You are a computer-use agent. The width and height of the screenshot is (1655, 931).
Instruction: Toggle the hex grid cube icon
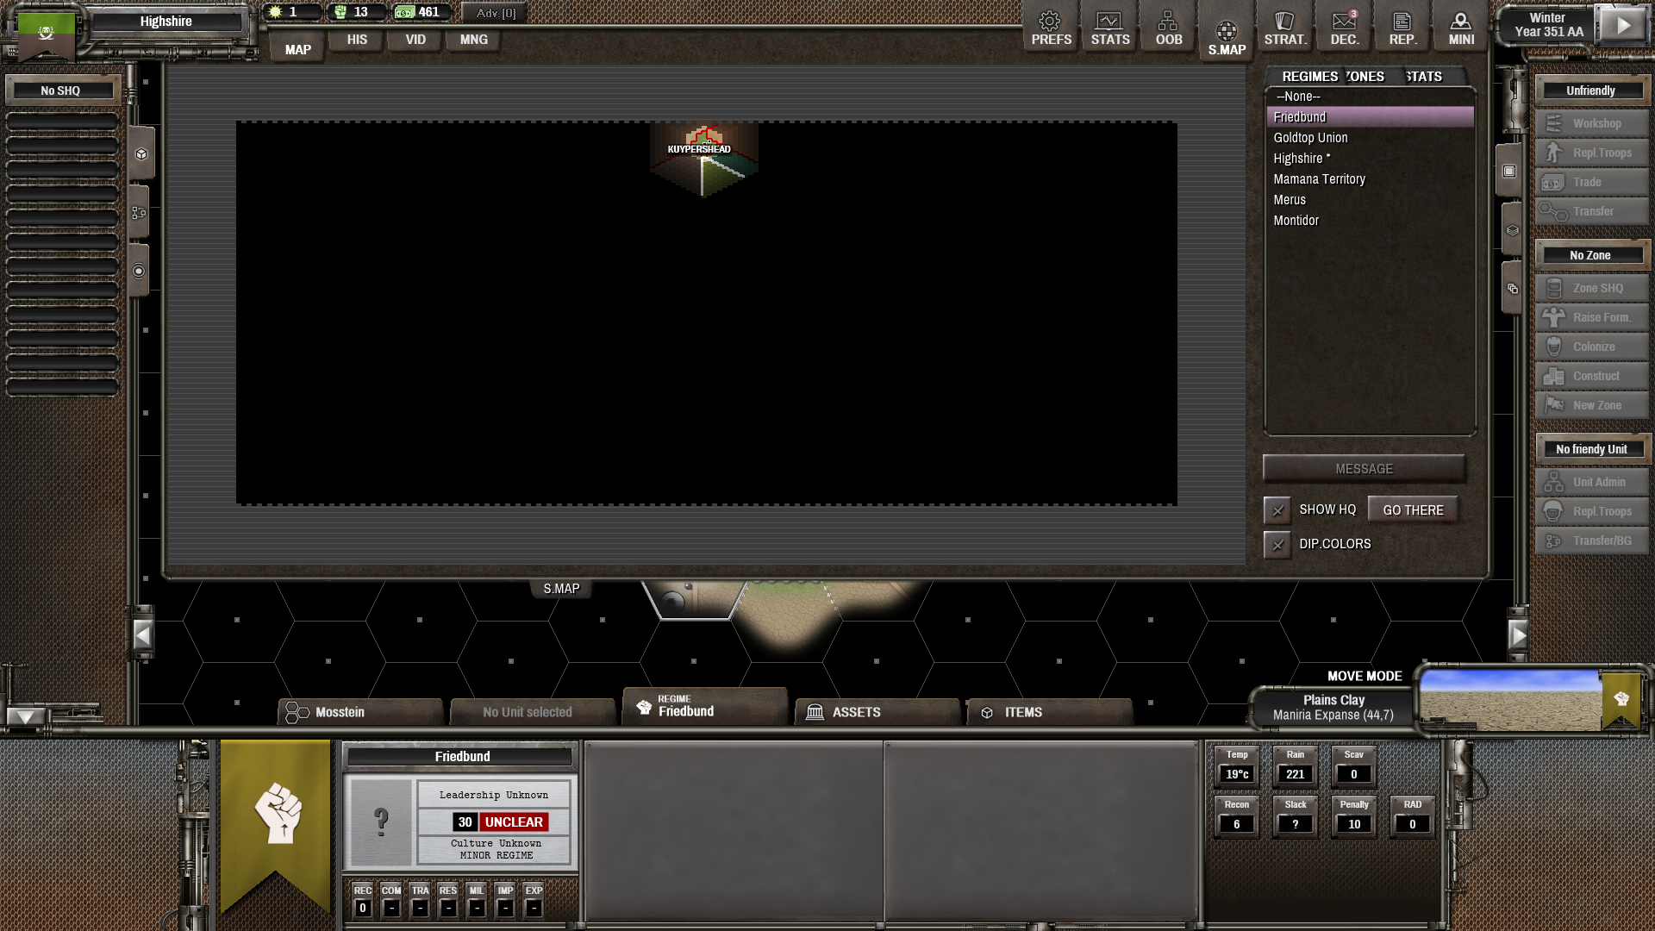pos(141,154)
